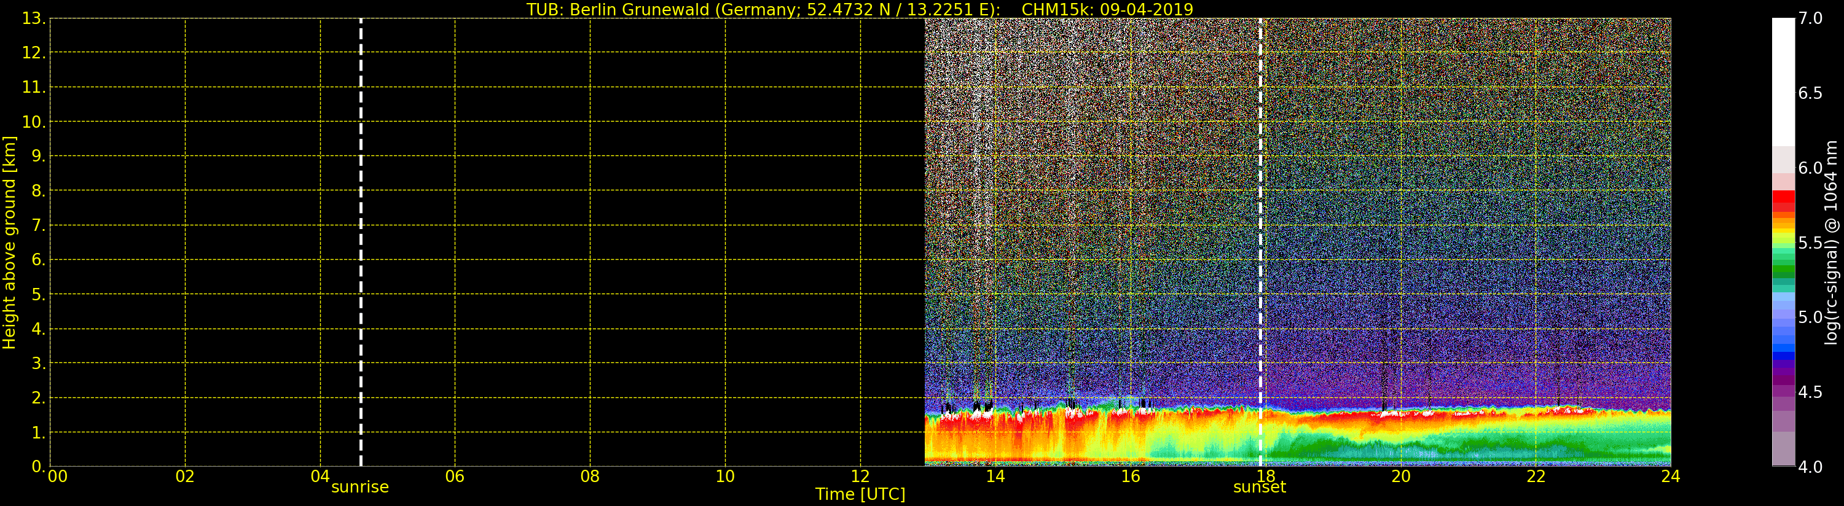Click the 'log(rc-signal) @ 1064 nm' colorbar label
Image resolution: width=1844 pixels, height=506 pixels.
pos(1832,243)
